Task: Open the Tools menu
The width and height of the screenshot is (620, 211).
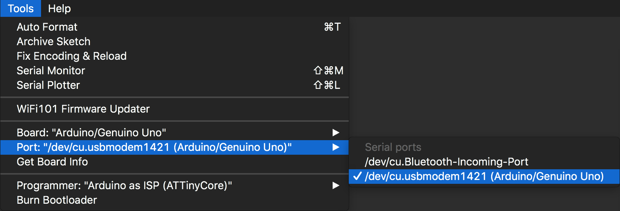Action: [x=21, y=8]
